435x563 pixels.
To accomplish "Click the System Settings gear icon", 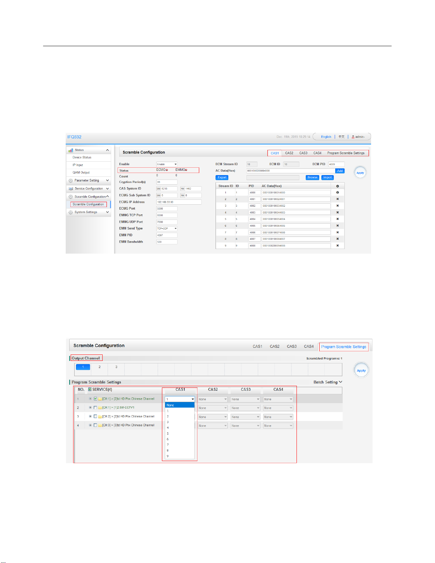I will click(x=71, y=212).
